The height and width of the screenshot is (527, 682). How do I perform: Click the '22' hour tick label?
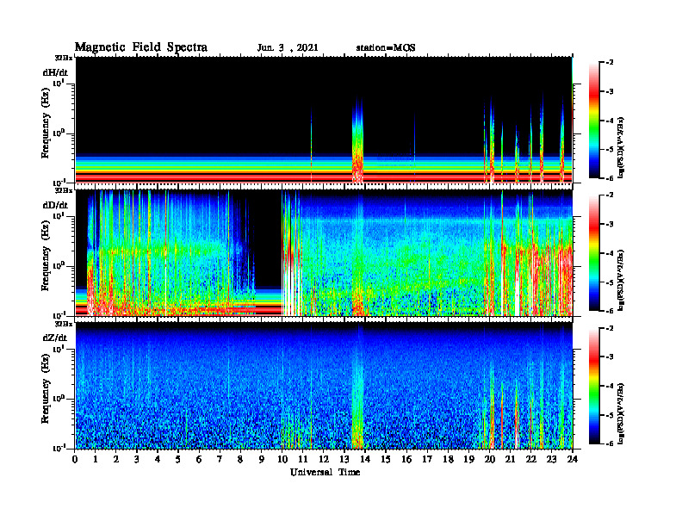530,460
